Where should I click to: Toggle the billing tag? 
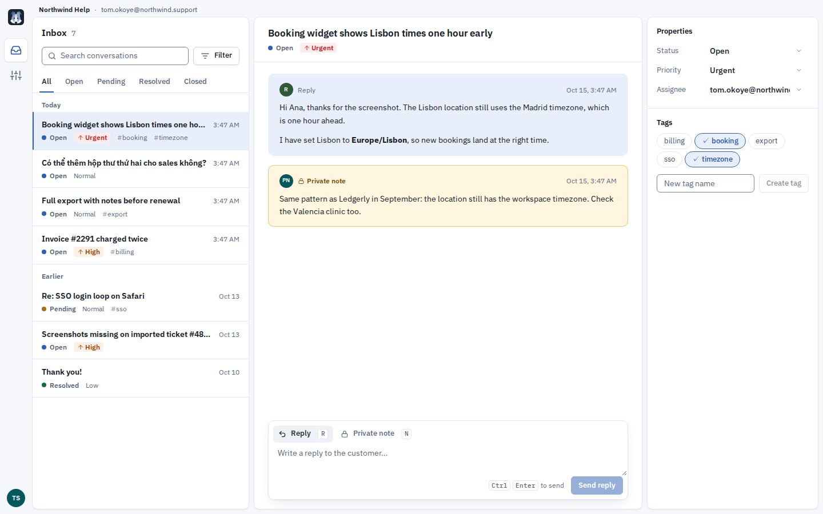tap(674, 141)
